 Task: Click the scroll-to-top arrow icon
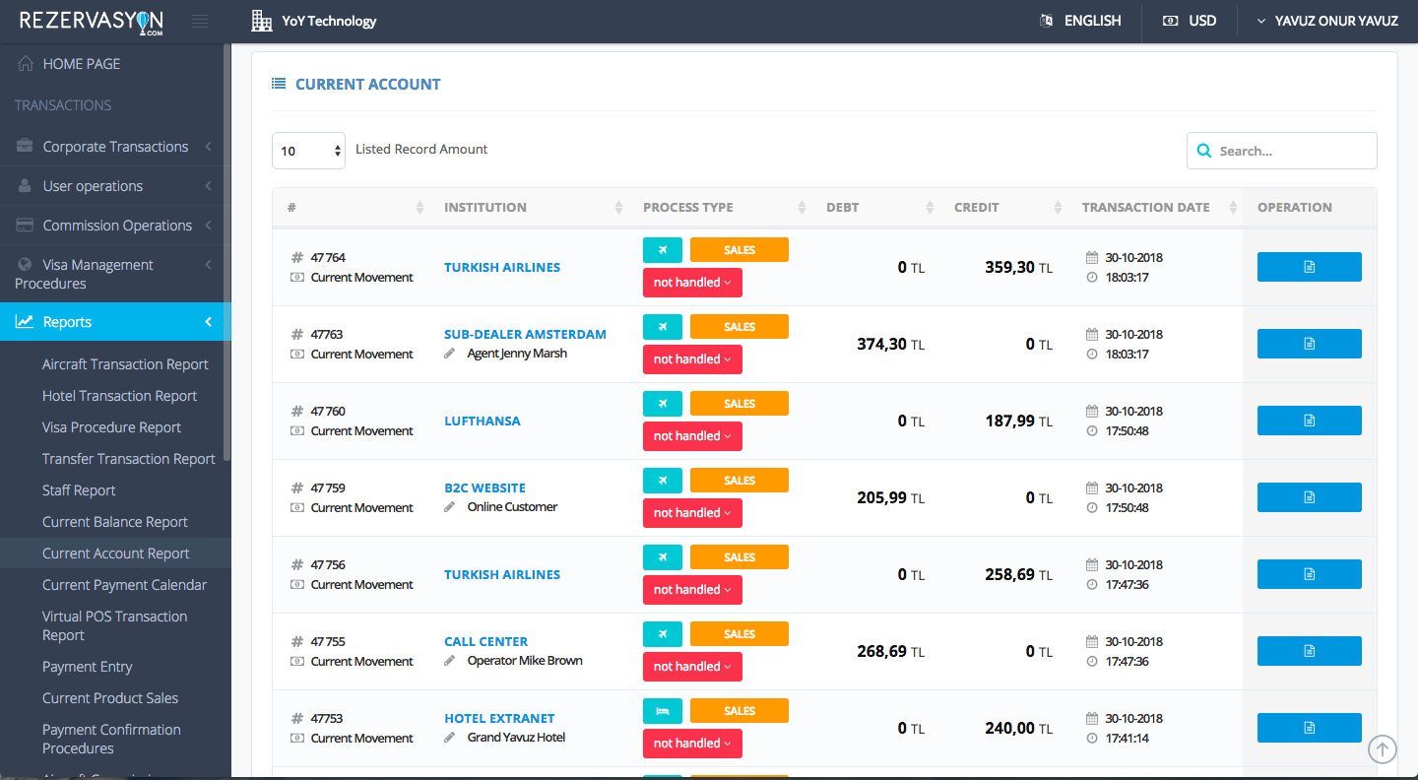tap(1383, 750)
